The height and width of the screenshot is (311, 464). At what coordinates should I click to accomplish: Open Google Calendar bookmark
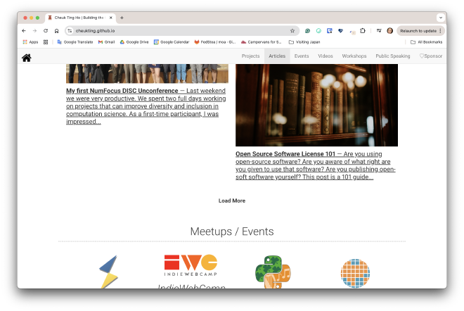coord(172,42)
